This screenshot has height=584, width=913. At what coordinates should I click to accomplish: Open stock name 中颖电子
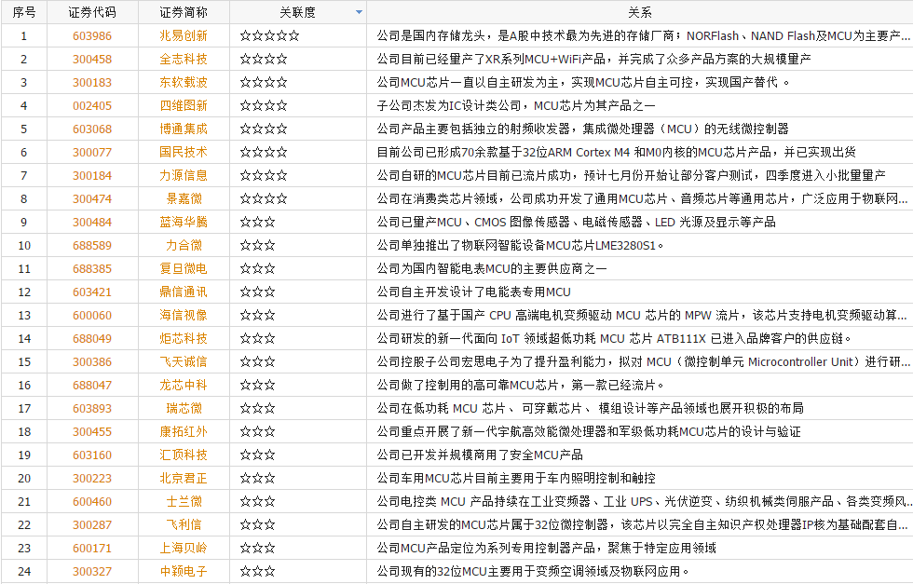tap(184, 571)
